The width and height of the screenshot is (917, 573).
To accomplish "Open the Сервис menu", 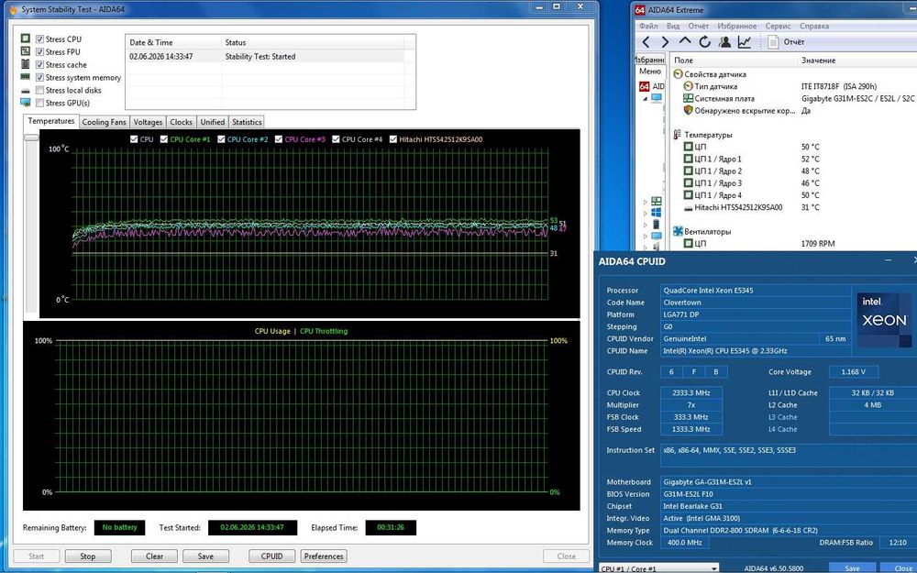I will 778,26.
